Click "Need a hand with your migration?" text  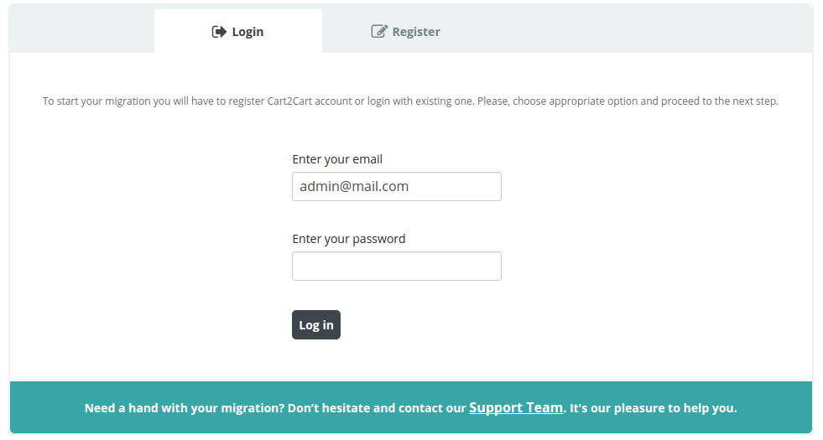click(184, 409)
